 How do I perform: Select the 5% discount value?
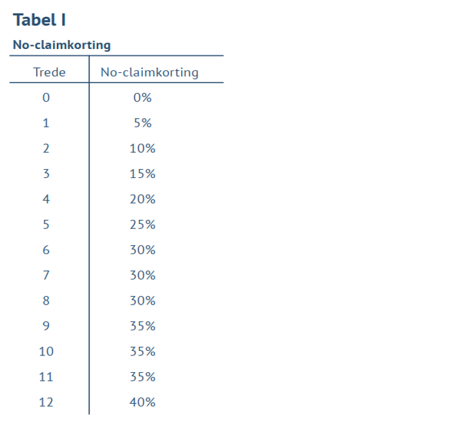click(x=142, y=123)
